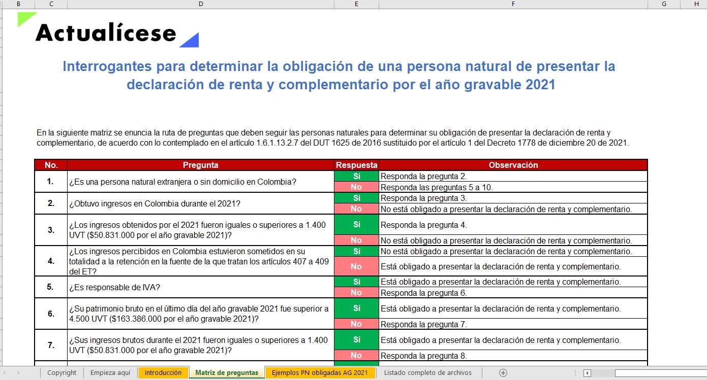
Task: Open the Copyright sheet tab
Action: tap(62, 373)
